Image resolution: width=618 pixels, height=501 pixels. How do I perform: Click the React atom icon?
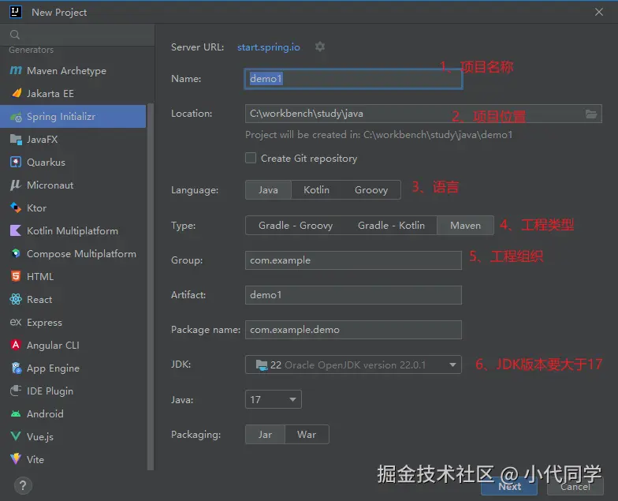point(16,300)
